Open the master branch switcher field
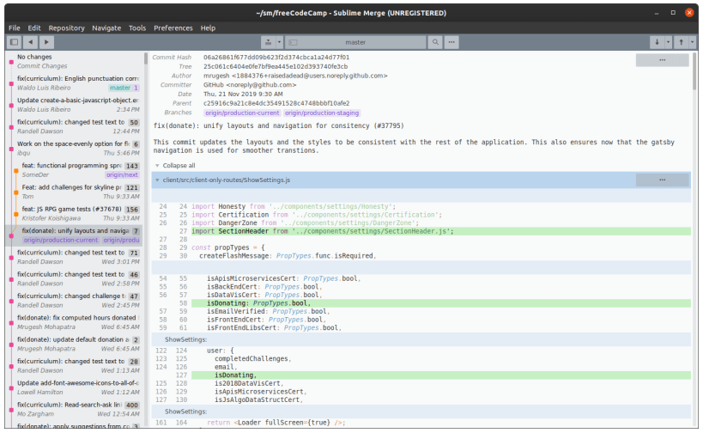 point(355,42)
